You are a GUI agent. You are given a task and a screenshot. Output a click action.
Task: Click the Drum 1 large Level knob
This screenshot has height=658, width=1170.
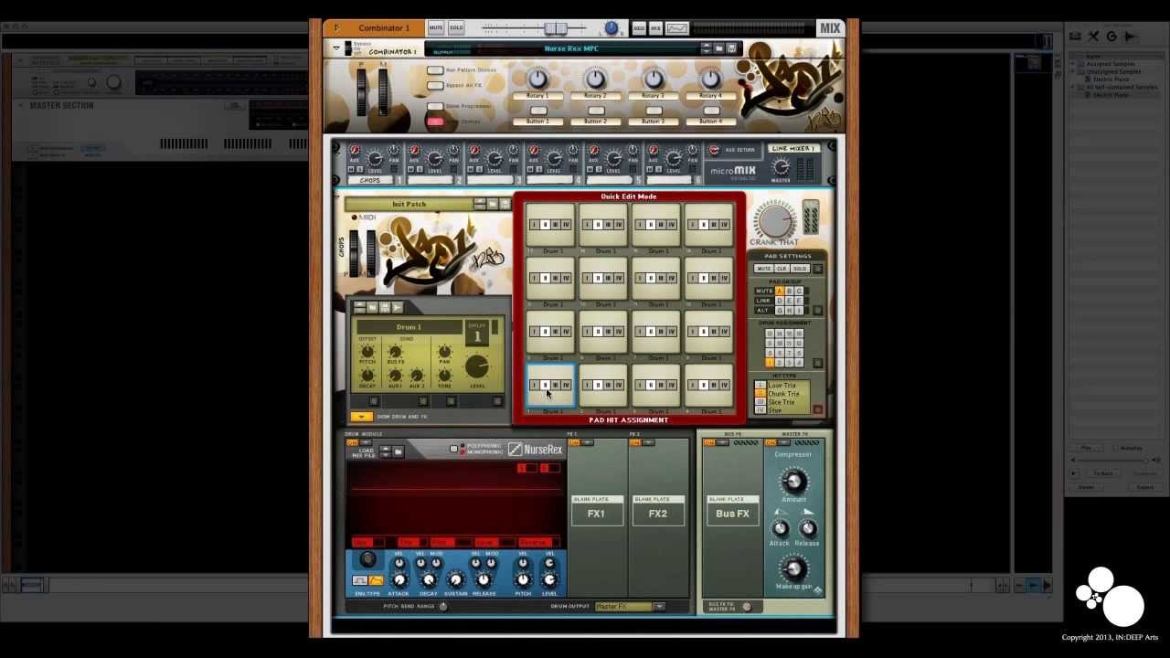477,367
